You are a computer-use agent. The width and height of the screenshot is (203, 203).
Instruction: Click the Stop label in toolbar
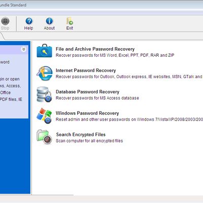pyautogui.click(x=5, y=28)
